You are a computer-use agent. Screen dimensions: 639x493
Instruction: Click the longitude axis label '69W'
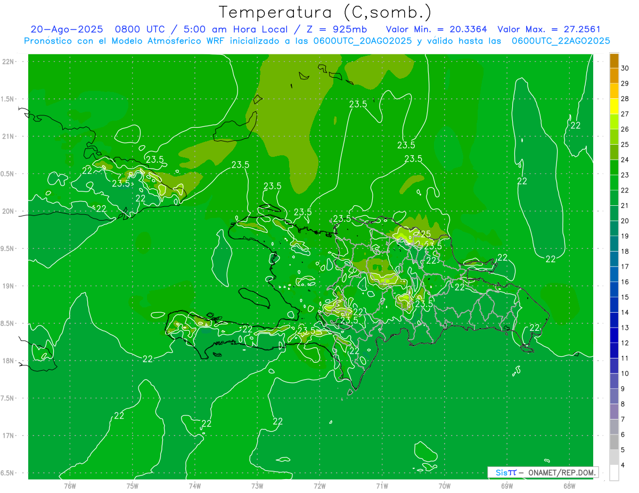click(507, 486)
